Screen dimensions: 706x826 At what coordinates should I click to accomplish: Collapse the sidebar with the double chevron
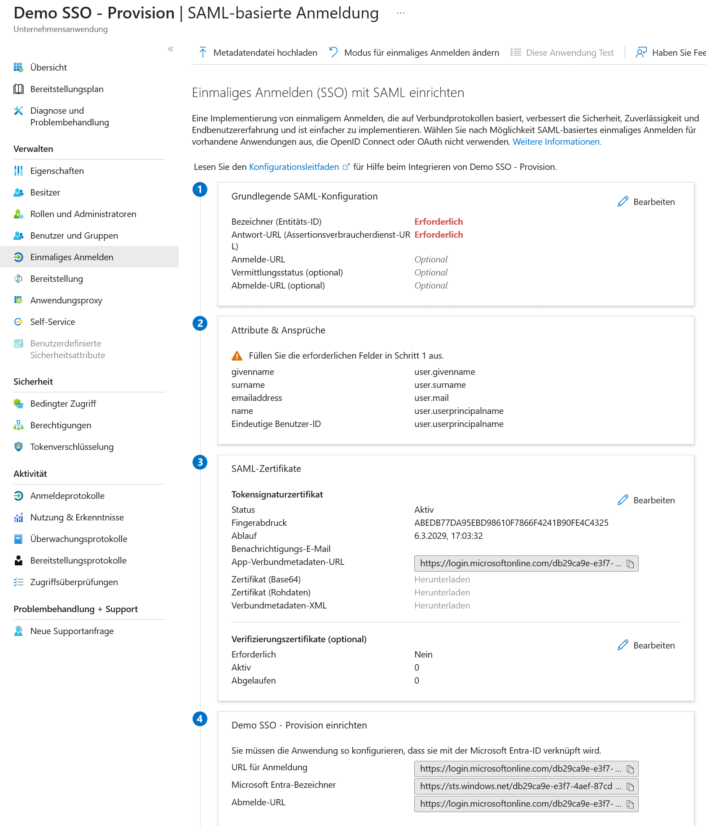click(x=171, y=49)
